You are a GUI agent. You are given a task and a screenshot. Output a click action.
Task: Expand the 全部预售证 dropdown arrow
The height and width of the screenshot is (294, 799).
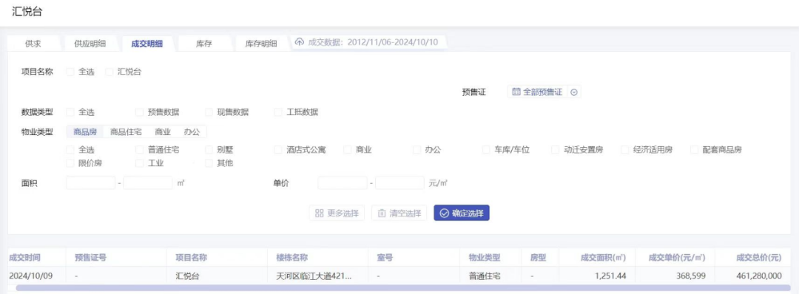[x=574, y=92]
